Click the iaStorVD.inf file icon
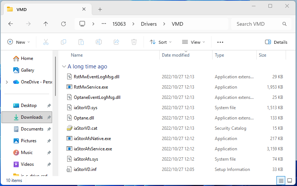Viewport: 297px width, 186px height. [69, 169]
